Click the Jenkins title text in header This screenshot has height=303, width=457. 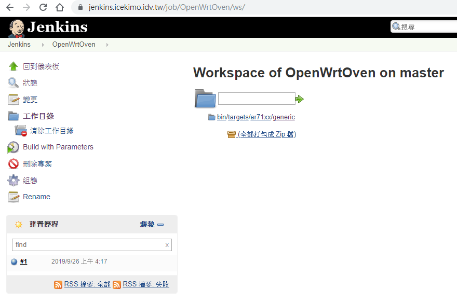click(x=58, y=27)
